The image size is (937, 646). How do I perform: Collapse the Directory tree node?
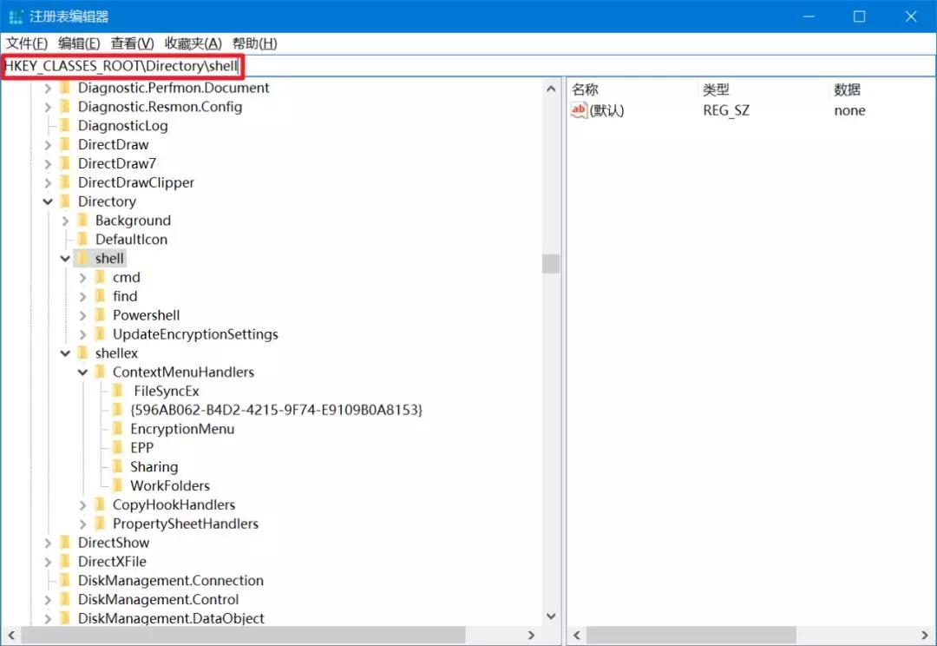pyautogui.click(x=48, y=201)
